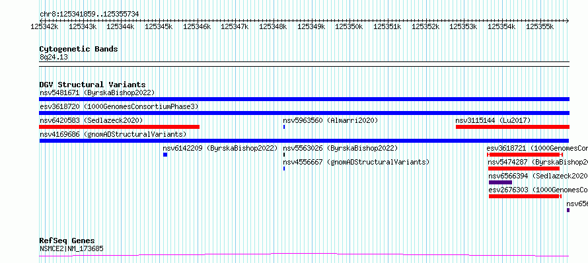Click the 8q24.13 band label
Viewport: 588px width, 263px height.
tap(54, 57)
